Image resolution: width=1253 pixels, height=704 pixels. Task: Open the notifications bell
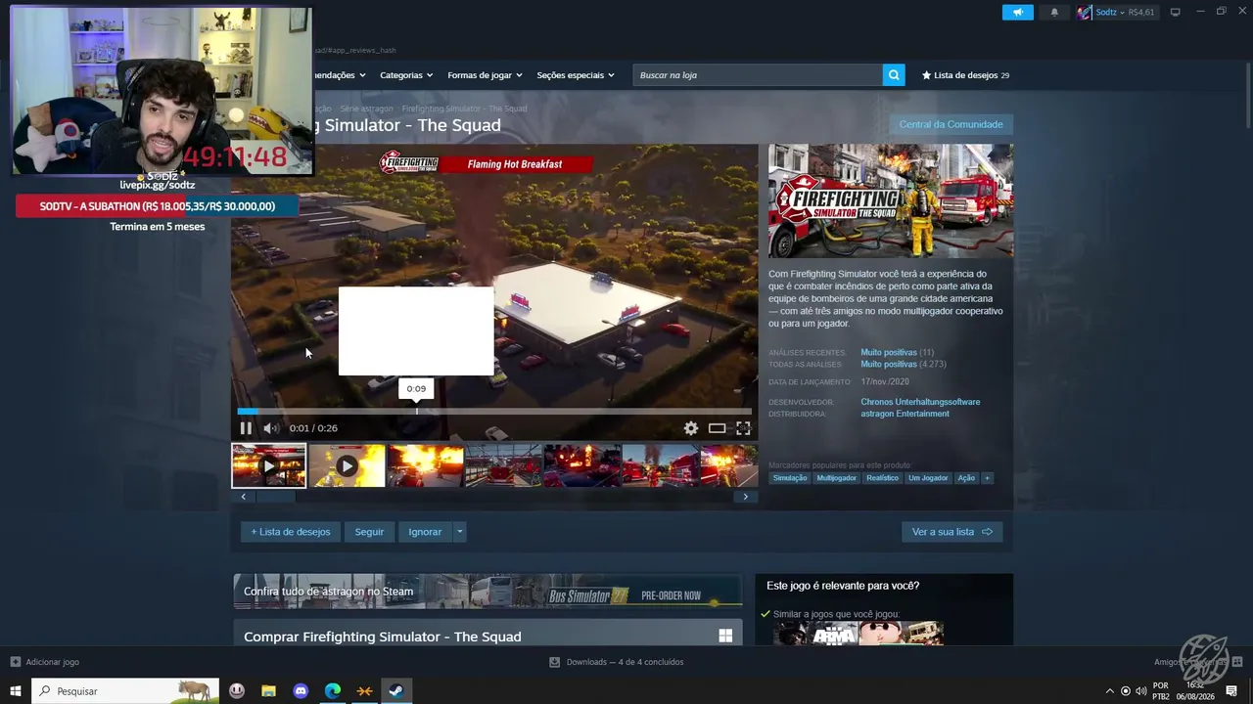pos(1054,13)
